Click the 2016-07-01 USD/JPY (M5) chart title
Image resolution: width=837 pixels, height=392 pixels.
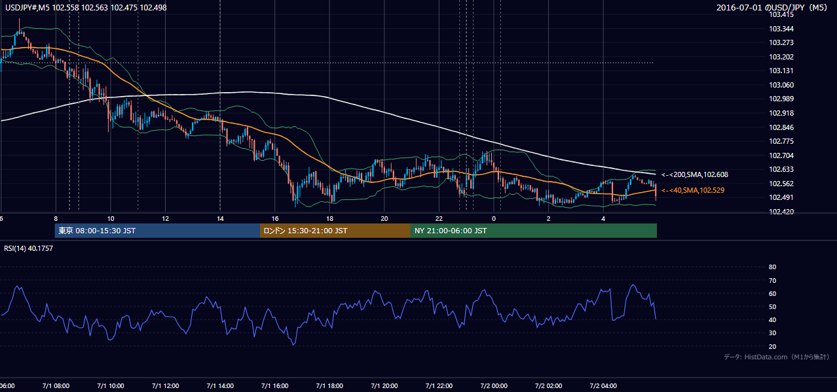pyautogui.click(x=773, y=7)
